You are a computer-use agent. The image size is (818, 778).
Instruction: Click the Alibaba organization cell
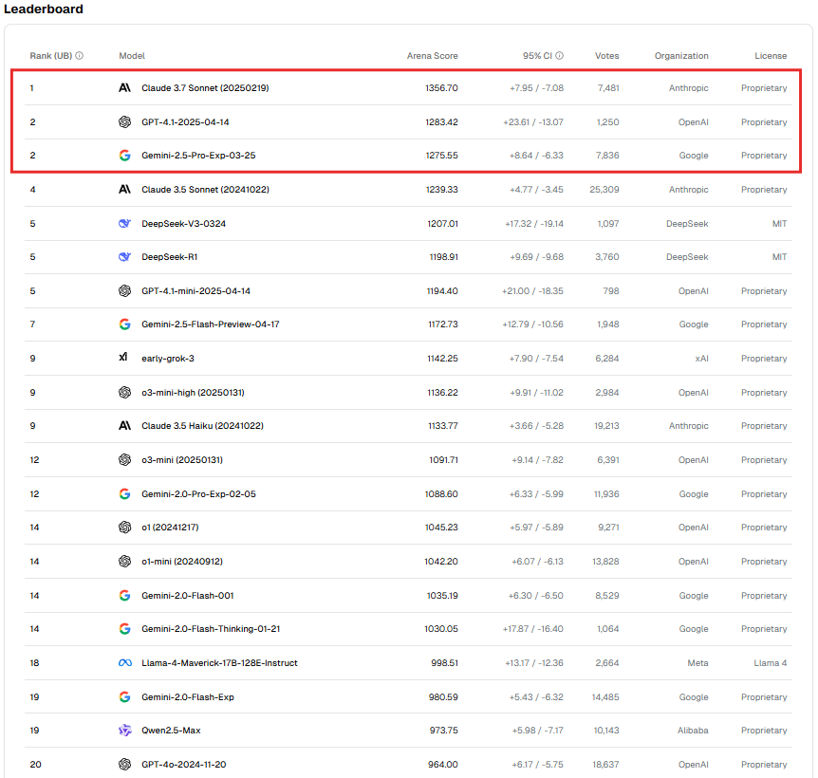[693, 731]
